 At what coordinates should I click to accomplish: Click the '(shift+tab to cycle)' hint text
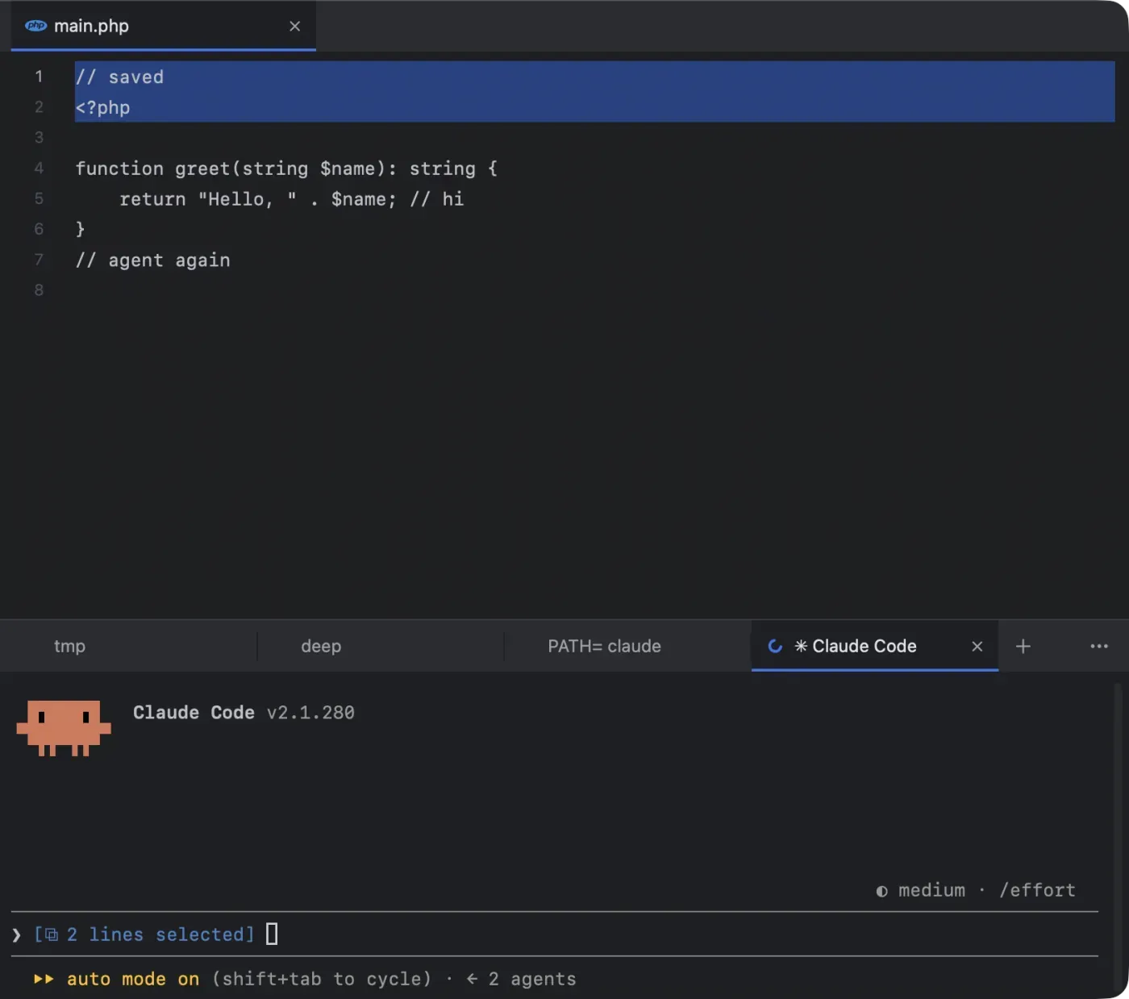[x=322, y=979]
